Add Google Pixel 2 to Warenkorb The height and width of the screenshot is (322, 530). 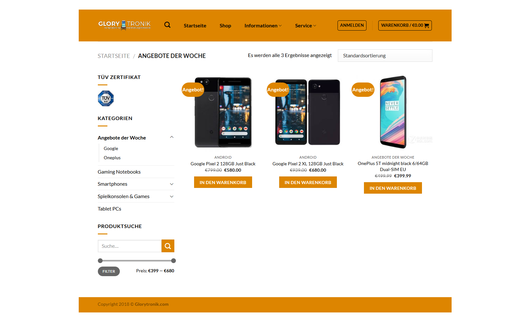(223, 182)
